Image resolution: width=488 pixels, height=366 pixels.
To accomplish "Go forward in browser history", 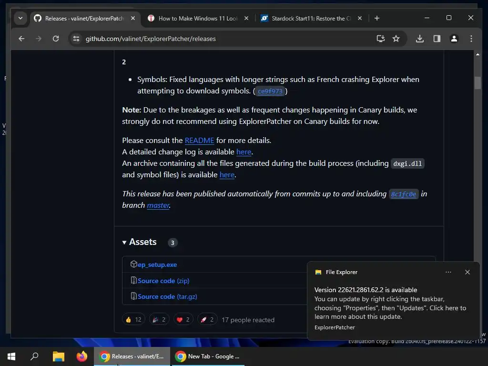I will point(39,39).
